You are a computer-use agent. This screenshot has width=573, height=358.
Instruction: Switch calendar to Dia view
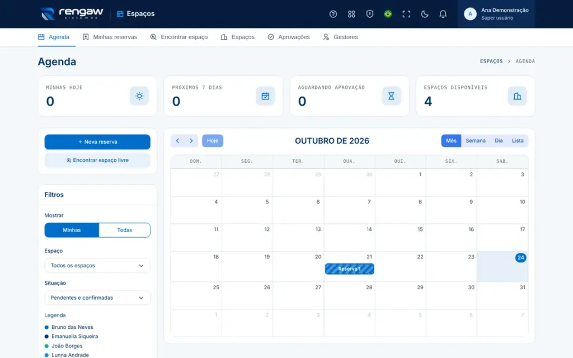499,140
